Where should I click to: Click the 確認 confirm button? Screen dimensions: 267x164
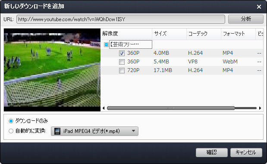click(x=212, y=152)
